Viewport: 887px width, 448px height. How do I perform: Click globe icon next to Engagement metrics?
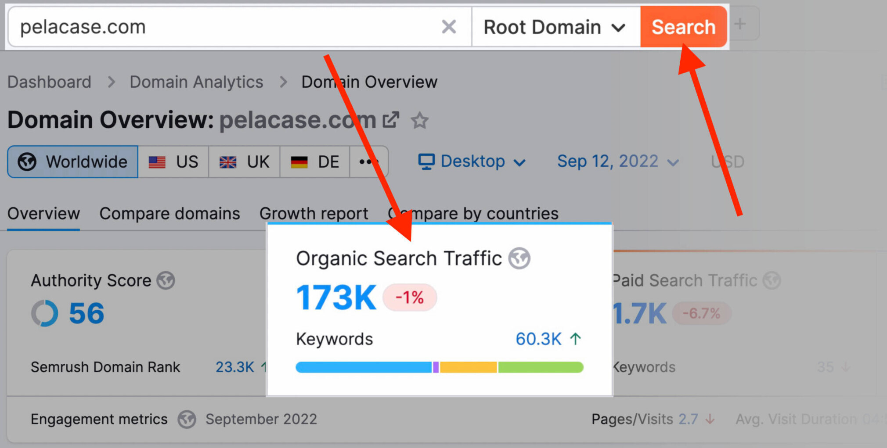(x=187, y=419)
